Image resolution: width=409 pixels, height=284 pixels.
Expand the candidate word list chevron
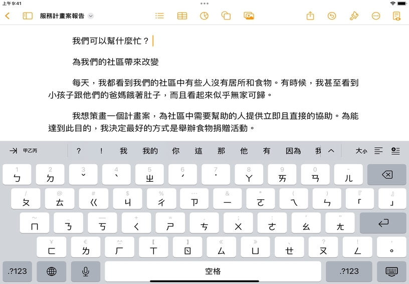[x=331, y=151]
